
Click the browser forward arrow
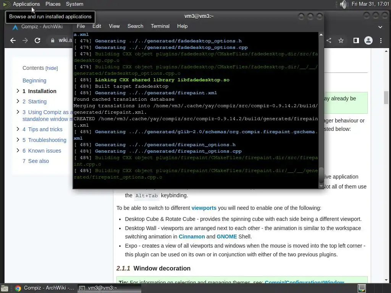click(x=25, y=40)
